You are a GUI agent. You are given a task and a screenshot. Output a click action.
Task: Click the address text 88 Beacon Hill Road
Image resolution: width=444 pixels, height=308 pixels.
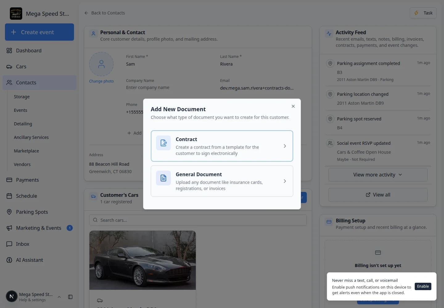point(109,164)
